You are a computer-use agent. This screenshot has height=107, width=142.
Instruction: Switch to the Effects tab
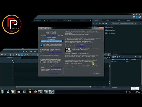(129, 21)
